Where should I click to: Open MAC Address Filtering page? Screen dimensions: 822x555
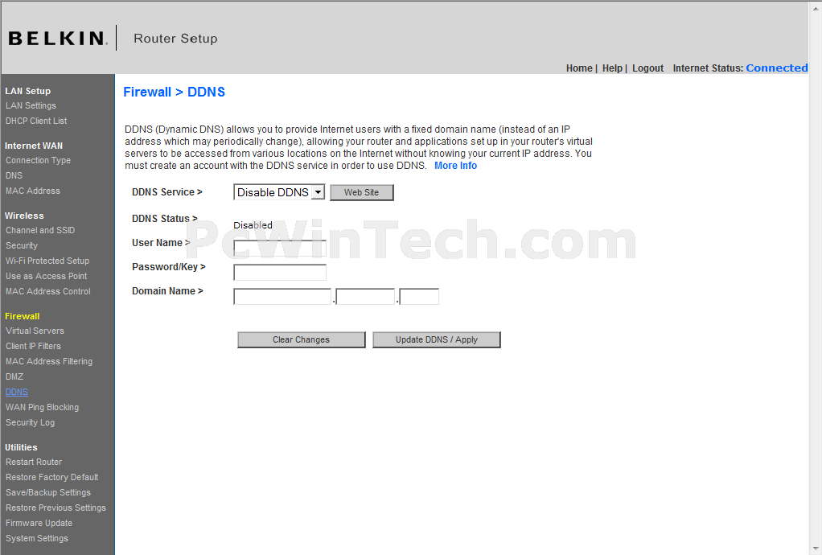[x=49, y=362]
